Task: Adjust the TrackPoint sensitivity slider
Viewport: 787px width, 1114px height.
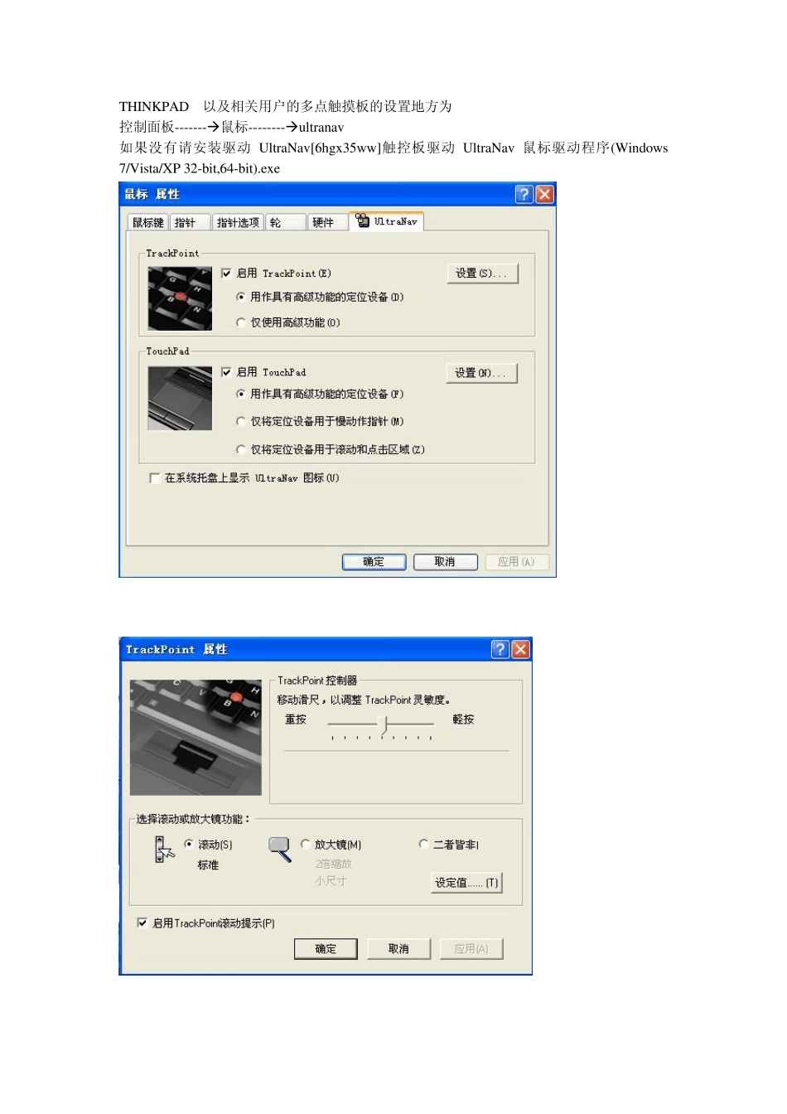Action: tap(382, 725)
